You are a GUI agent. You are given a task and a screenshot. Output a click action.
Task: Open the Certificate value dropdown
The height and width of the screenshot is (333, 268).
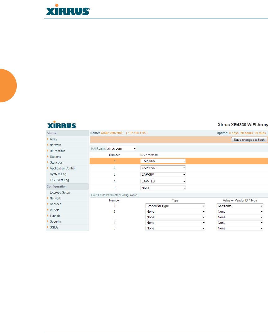[x=240, y=206]
